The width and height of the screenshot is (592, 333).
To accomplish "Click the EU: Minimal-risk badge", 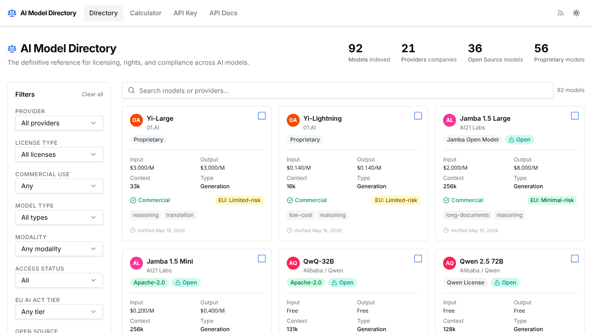I will pos(552,200).
